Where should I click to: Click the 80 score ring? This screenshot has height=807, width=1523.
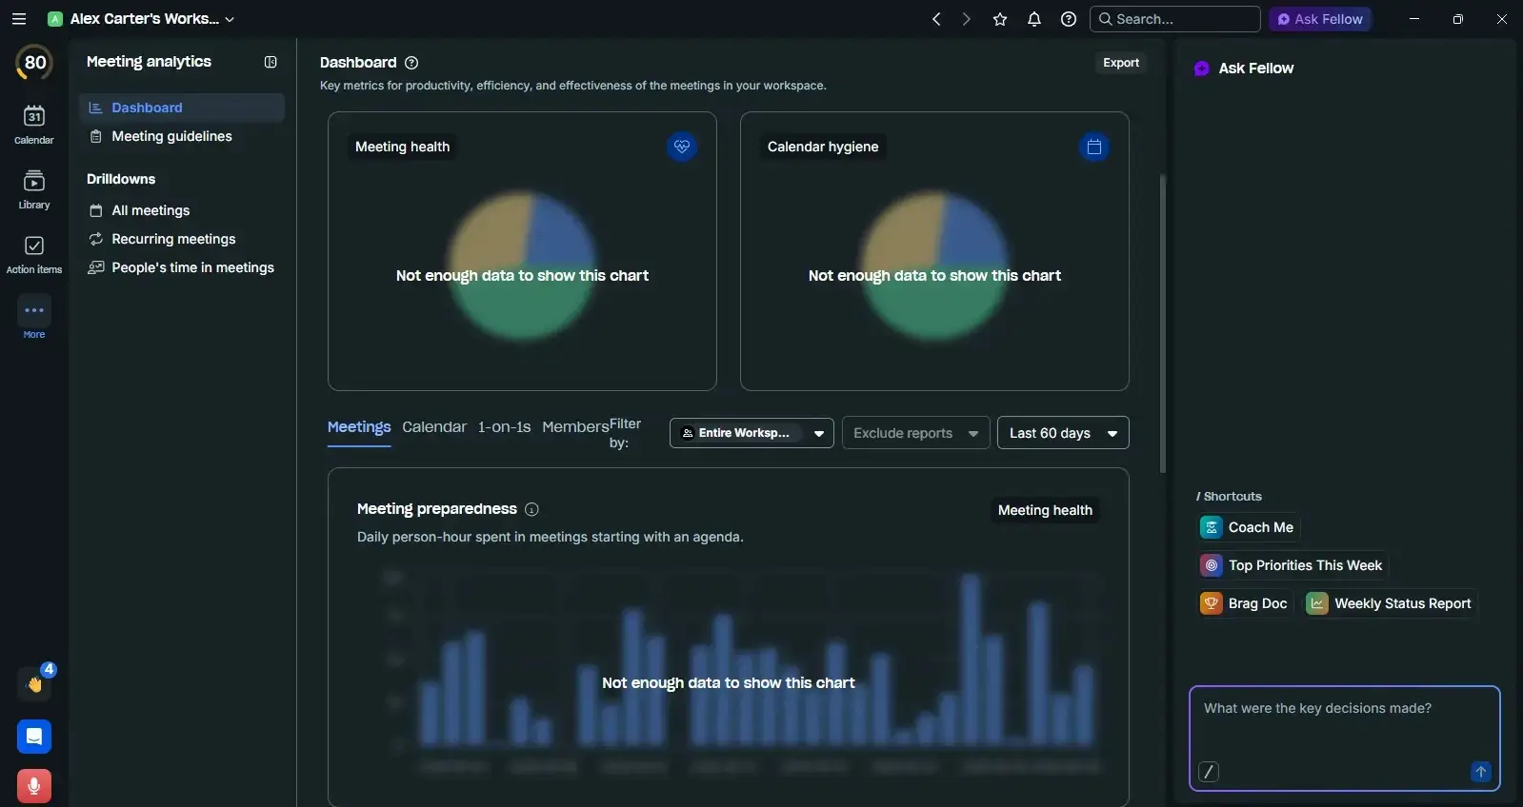coord(34,63)
